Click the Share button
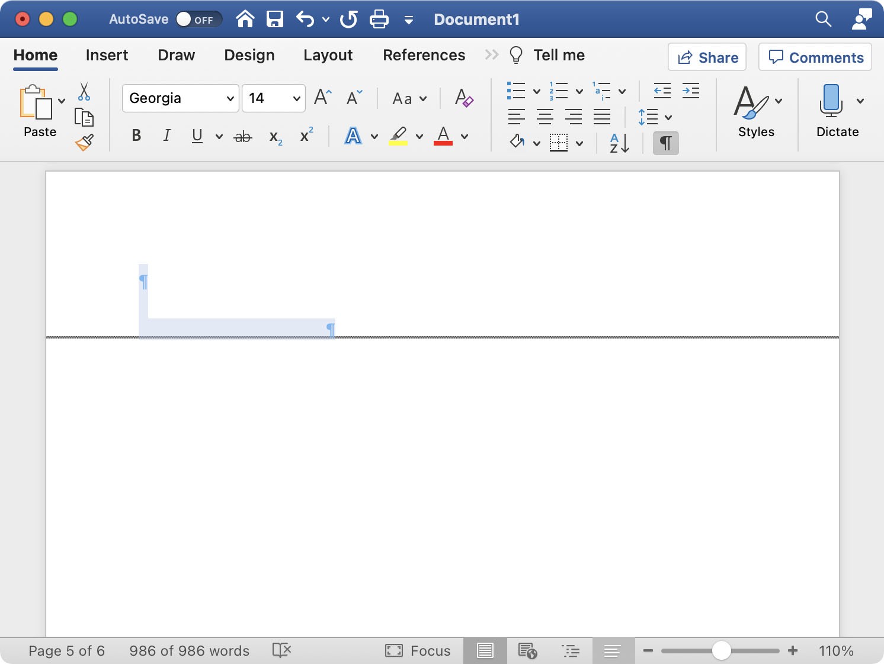 pyautogui.click(x=707, y=57)
